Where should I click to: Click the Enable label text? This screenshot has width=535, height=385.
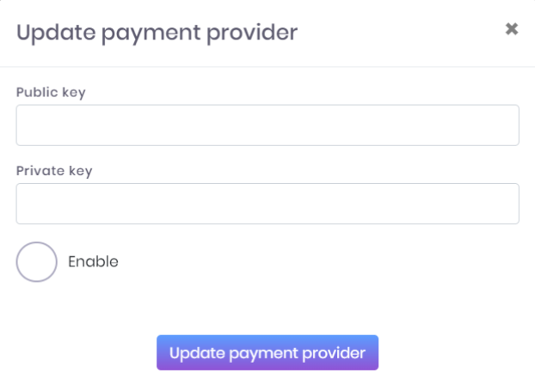coord(93,261)
